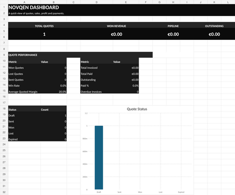Select the "Status" table header
The image size is (235, 195).
[12, 109]
